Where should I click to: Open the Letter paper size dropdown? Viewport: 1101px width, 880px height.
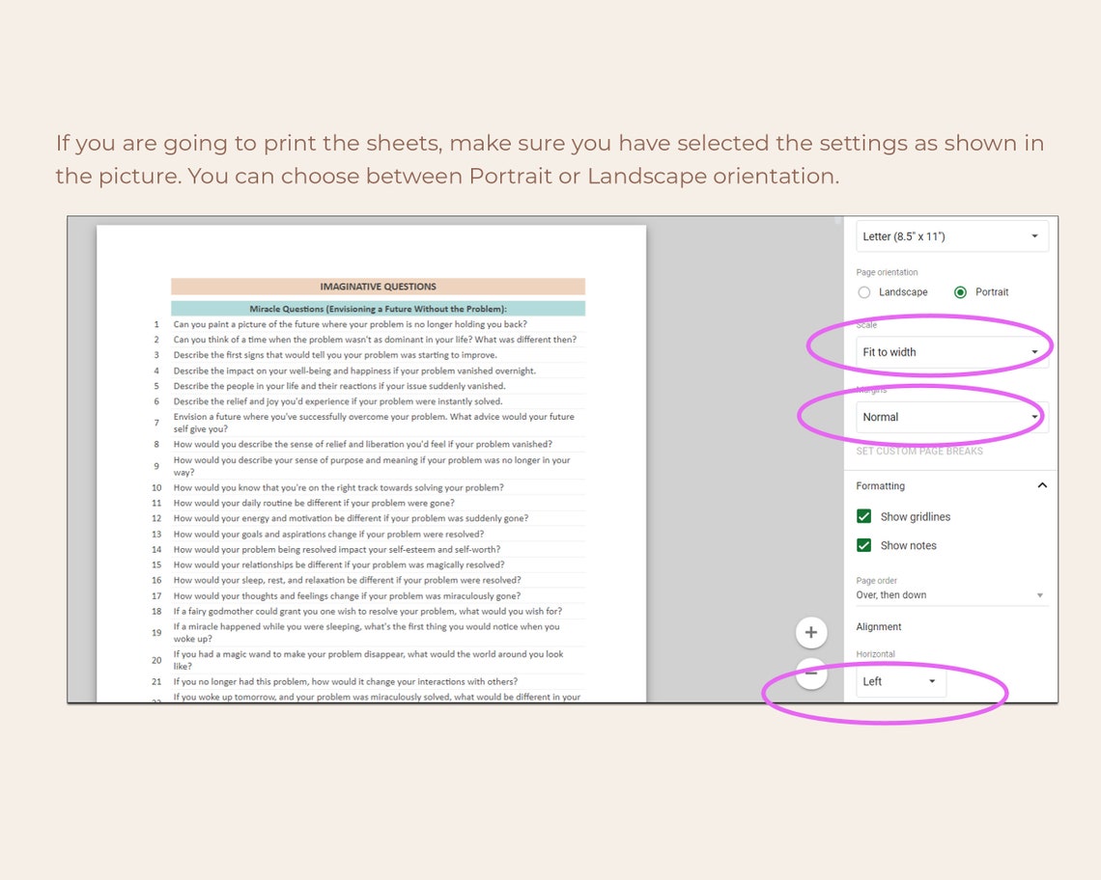tap(951, 235)
